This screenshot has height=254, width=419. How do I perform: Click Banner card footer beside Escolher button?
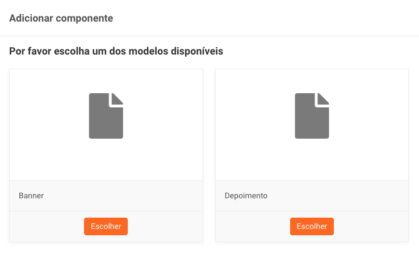[45, 226]
